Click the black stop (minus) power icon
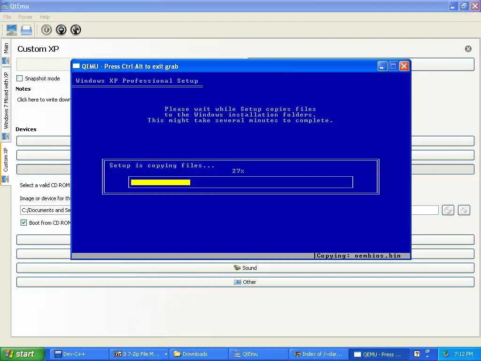The height and width of the screenshot is (361, 481). (61, 30)
